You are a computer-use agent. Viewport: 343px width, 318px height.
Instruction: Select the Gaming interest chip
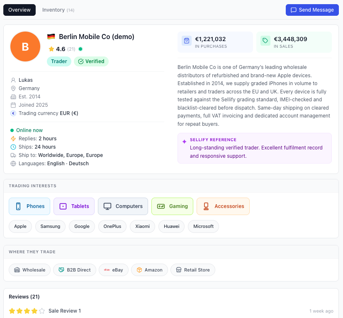pyautogui.click(x=173, y=206)
